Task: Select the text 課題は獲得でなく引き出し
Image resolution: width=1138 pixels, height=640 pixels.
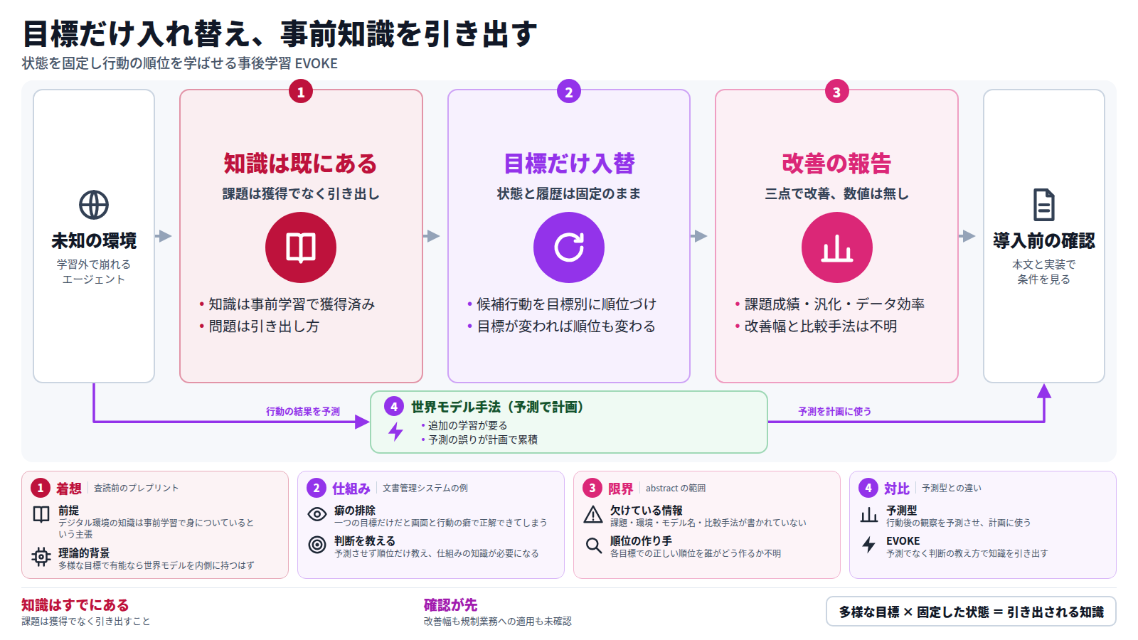Action: [x=301, y=193]
